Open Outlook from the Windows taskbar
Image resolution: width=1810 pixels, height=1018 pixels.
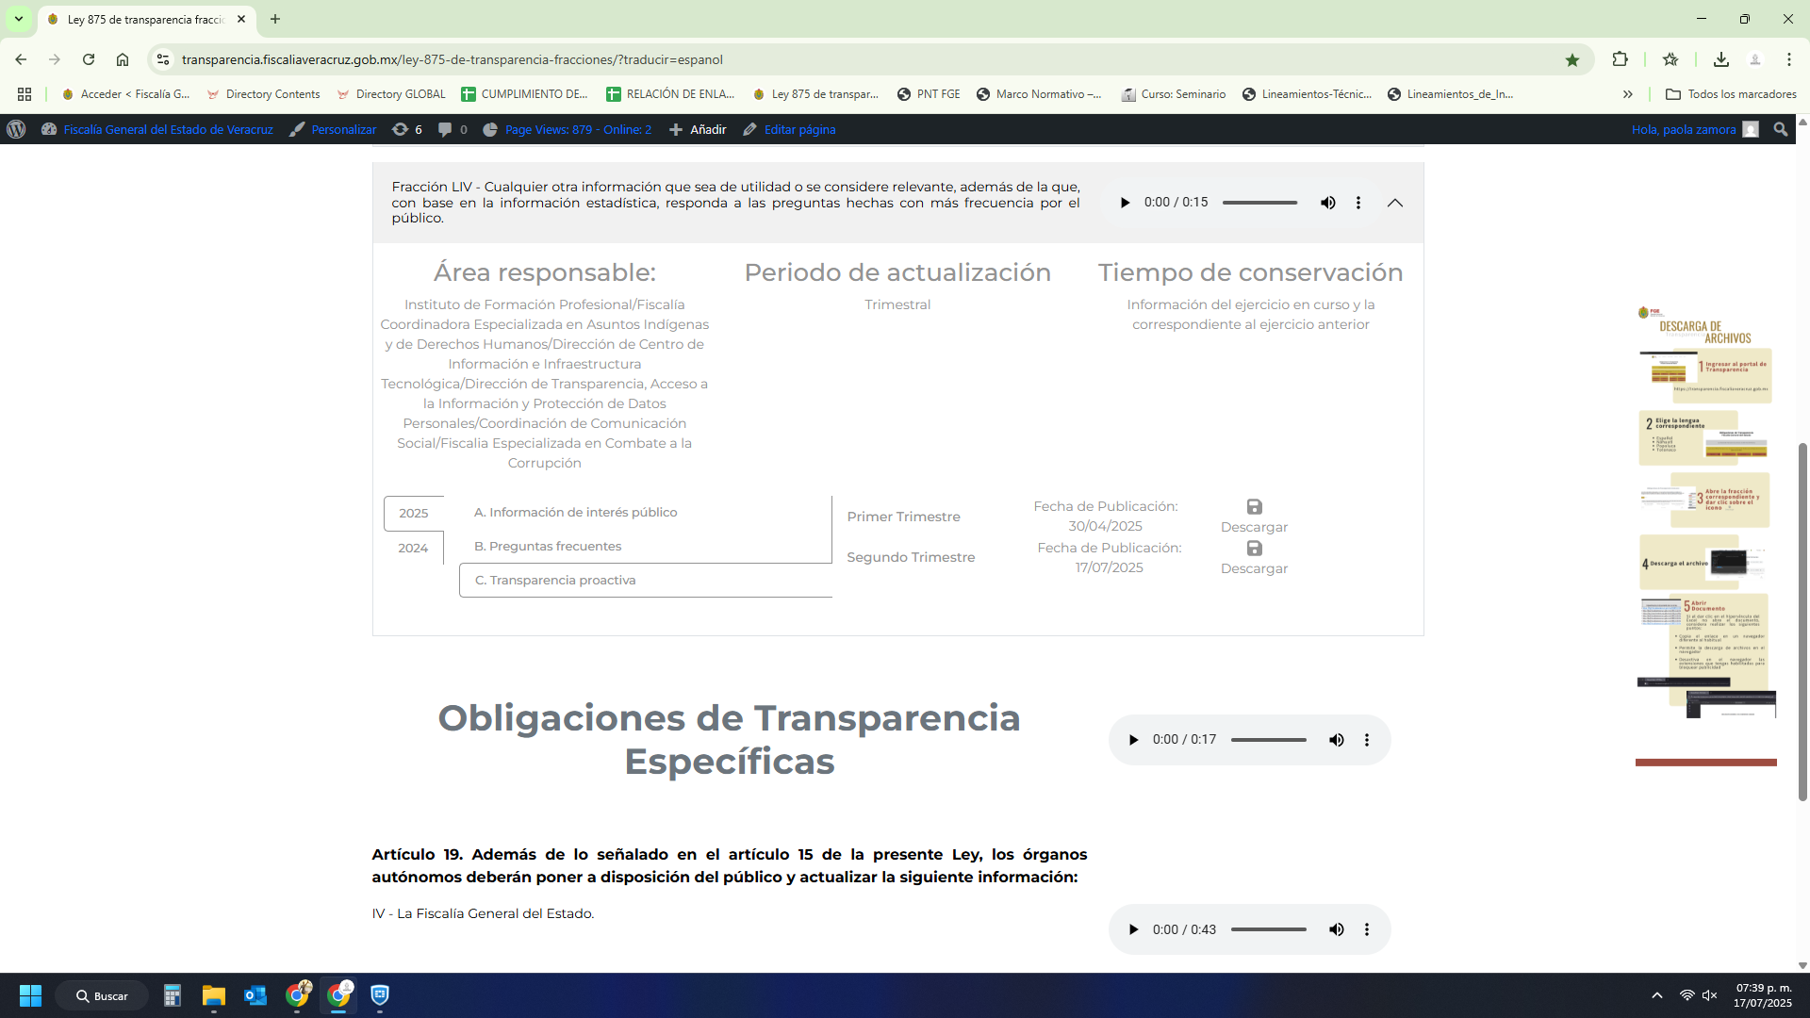255,995
